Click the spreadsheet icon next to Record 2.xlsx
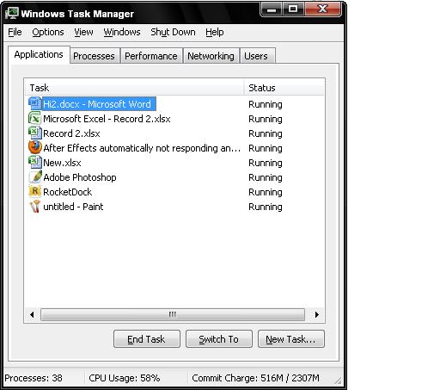This screenshot has width=440, height=390. tap(35, 133)
